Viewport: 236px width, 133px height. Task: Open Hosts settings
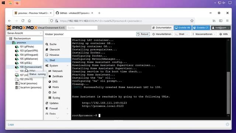55,87
